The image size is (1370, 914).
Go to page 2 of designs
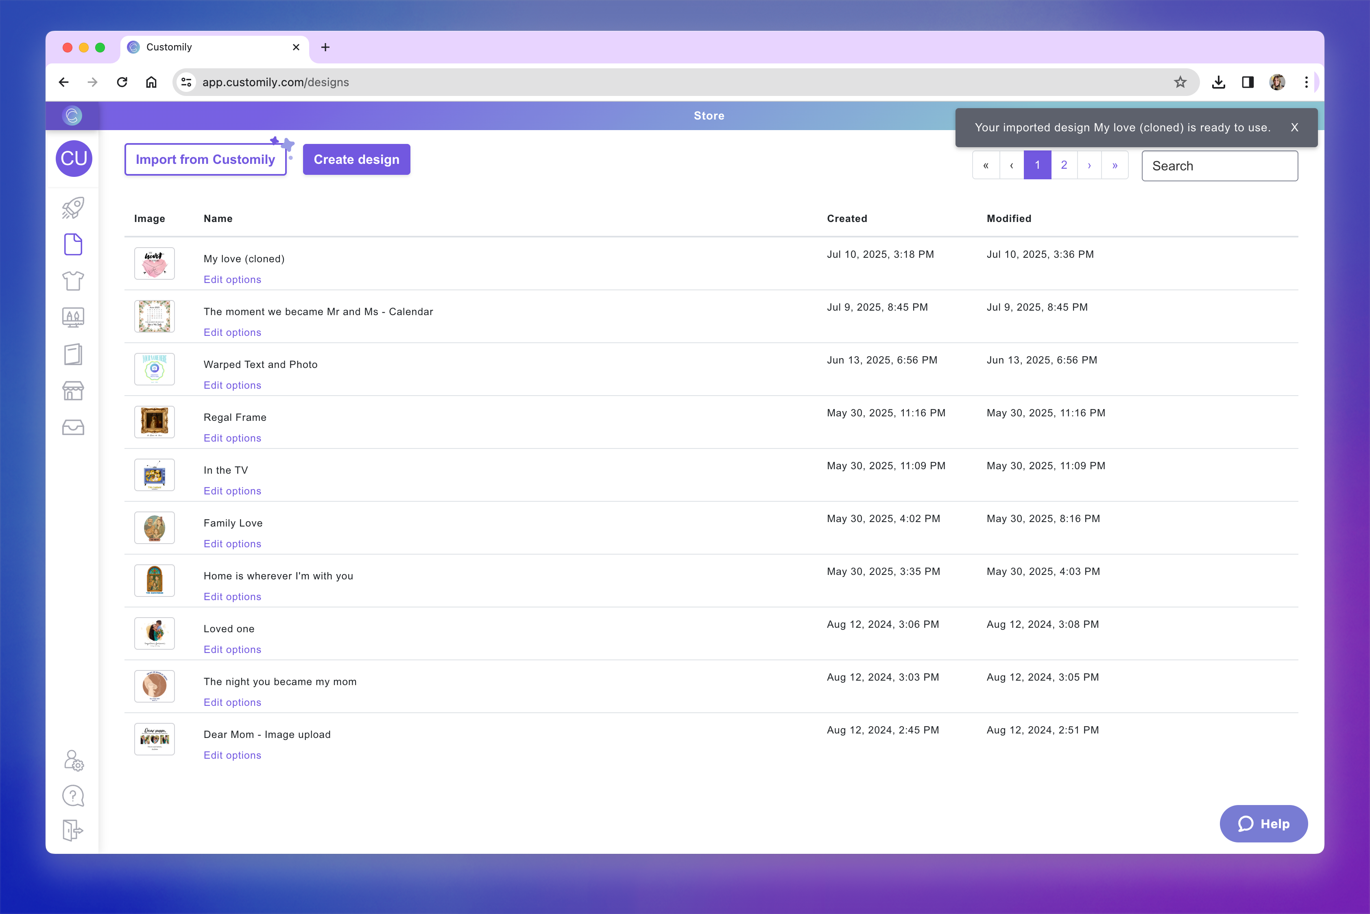(x=1064, y=165)
